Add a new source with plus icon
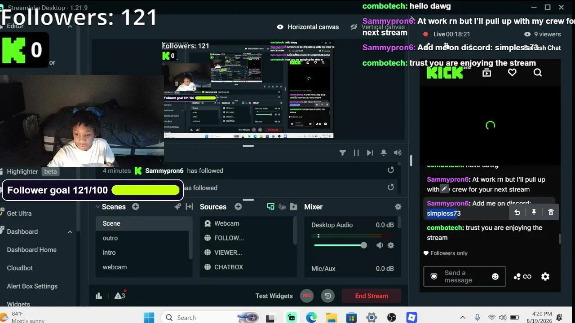 (238, 207)
